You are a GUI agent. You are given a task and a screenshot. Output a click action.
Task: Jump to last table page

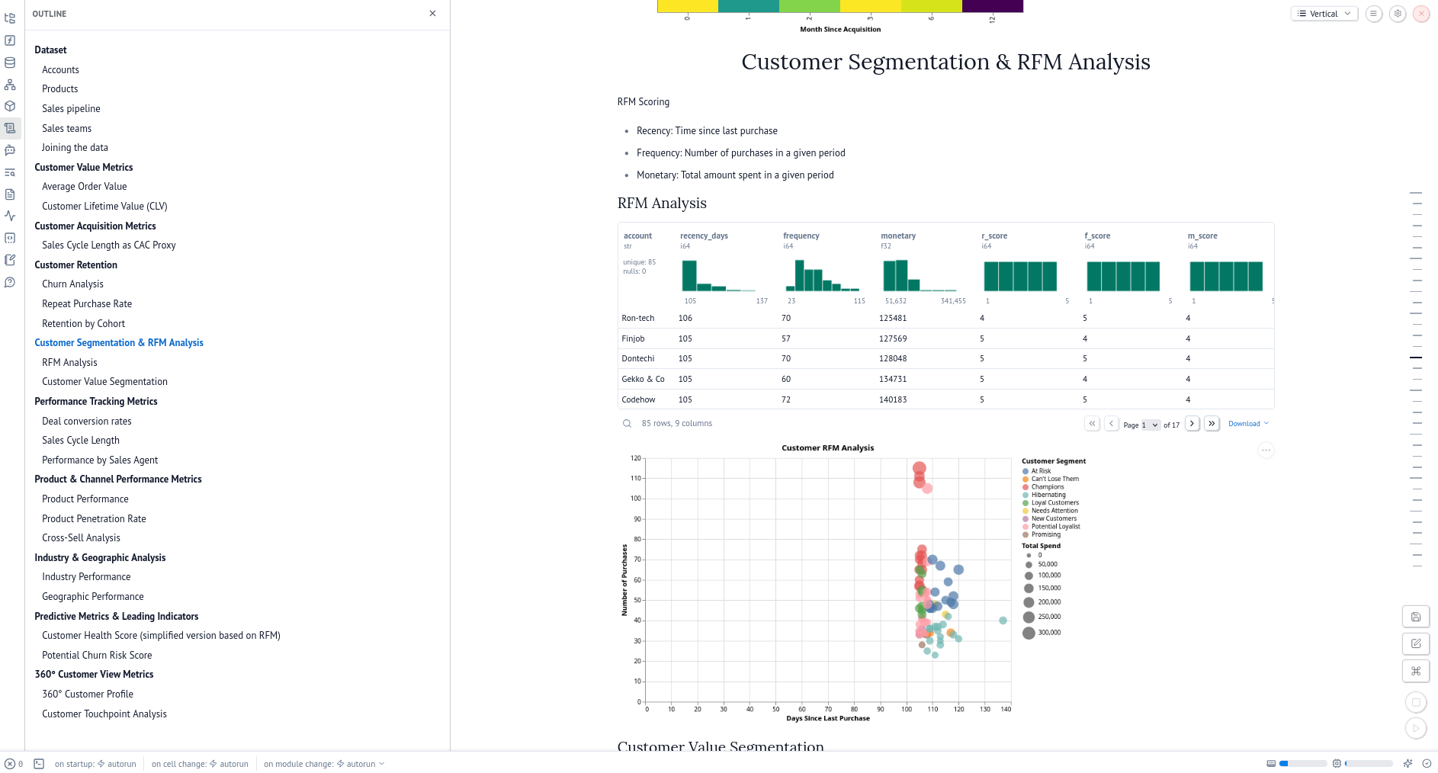[x=1212, y=424]
